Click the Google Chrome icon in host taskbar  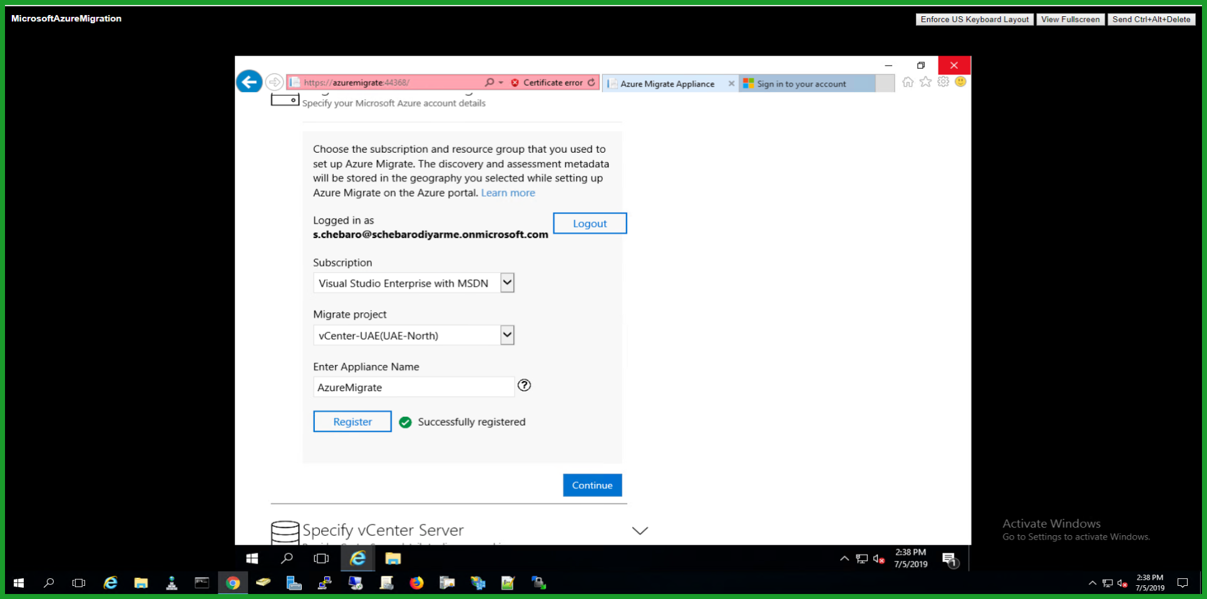pyautogui.click(x=233, y=583)
